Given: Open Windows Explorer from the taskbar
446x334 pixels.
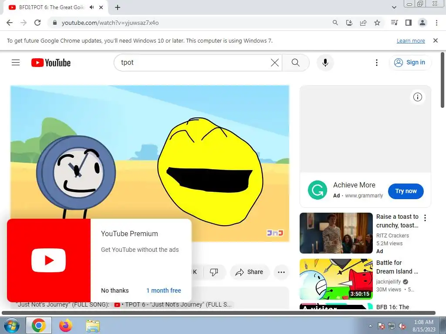Looking at the screenshot, I should click(93, 326).
